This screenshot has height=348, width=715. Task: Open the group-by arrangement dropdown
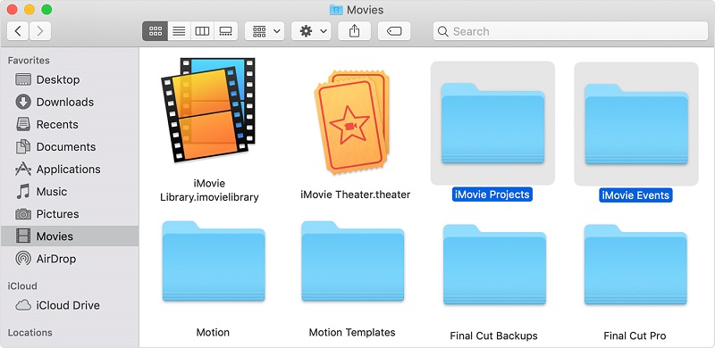point(265,31)
